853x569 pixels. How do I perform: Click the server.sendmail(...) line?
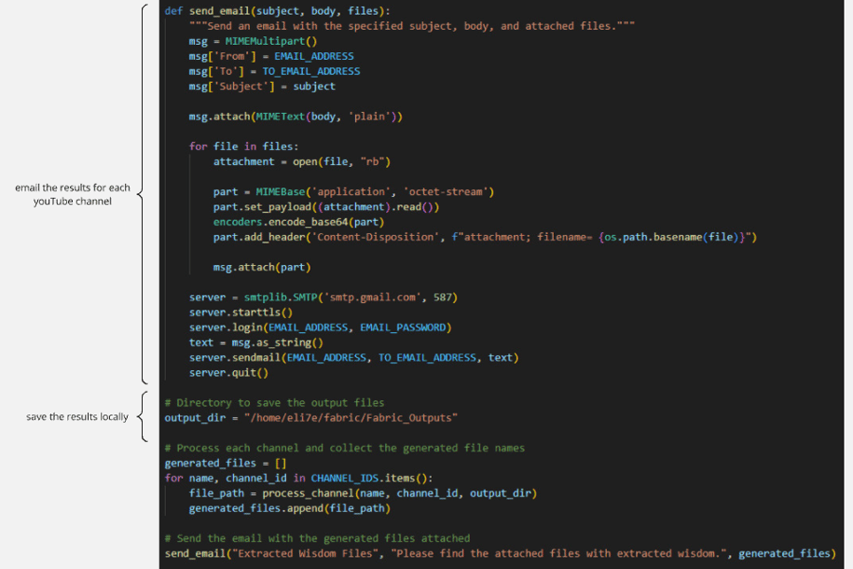click(353, 358)
